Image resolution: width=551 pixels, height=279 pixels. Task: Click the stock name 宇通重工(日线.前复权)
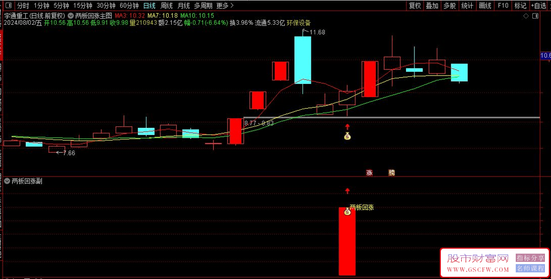35,16
